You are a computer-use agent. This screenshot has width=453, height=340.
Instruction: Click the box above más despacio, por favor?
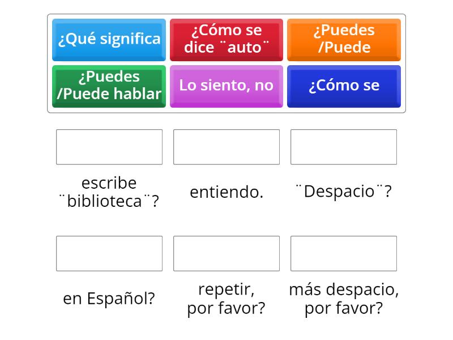point(343,253)
